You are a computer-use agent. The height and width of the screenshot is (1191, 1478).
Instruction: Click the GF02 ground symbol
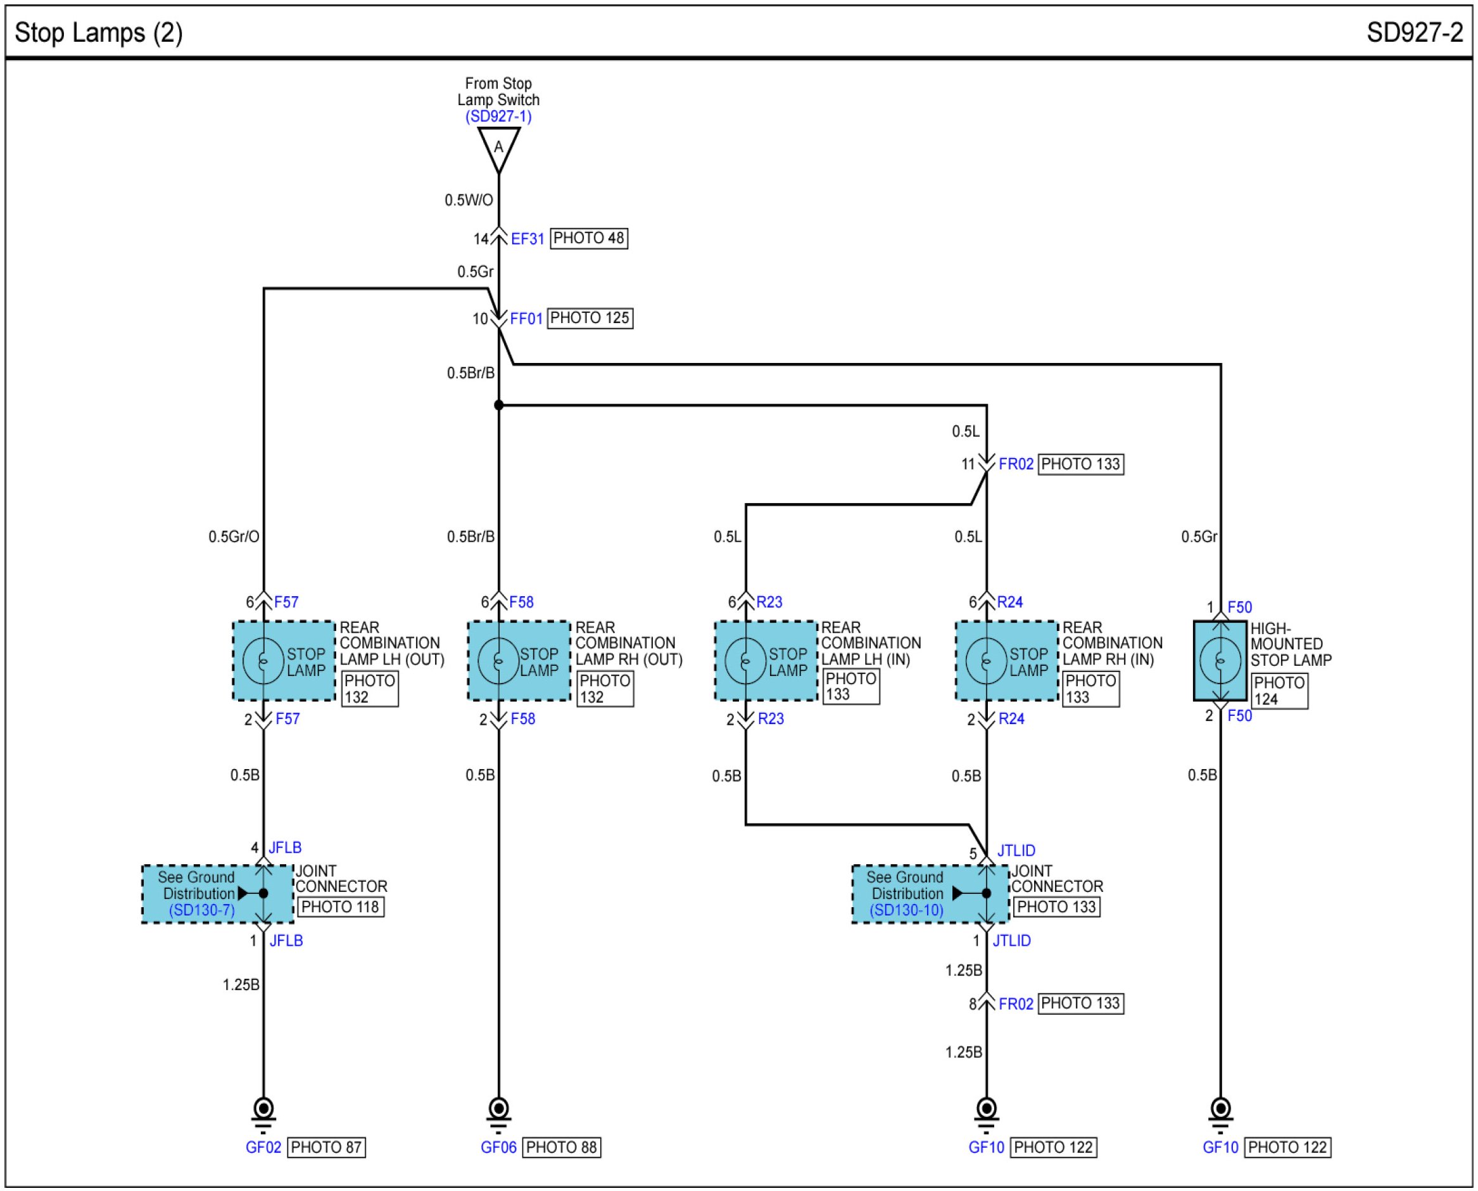click(263, 1110)
